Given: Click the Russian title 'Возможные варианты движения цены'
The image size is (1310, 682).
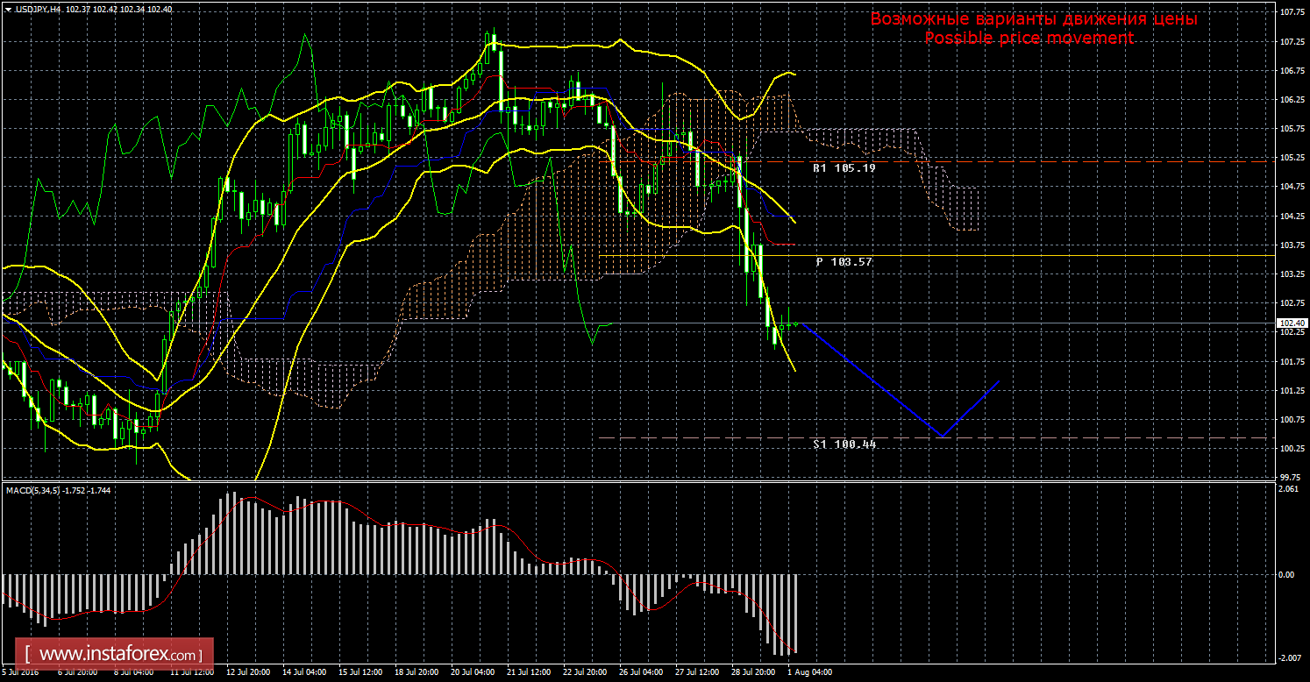Looking at the screenshot, I should coord(1033,18).
